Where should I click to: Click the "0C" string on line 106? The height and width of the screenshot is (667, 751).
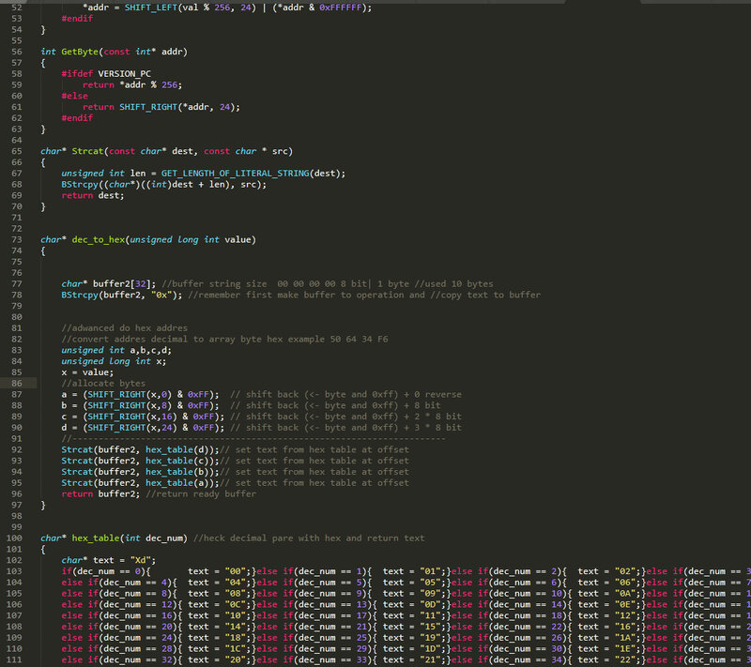pyautogui.click(x=236, y=604)
